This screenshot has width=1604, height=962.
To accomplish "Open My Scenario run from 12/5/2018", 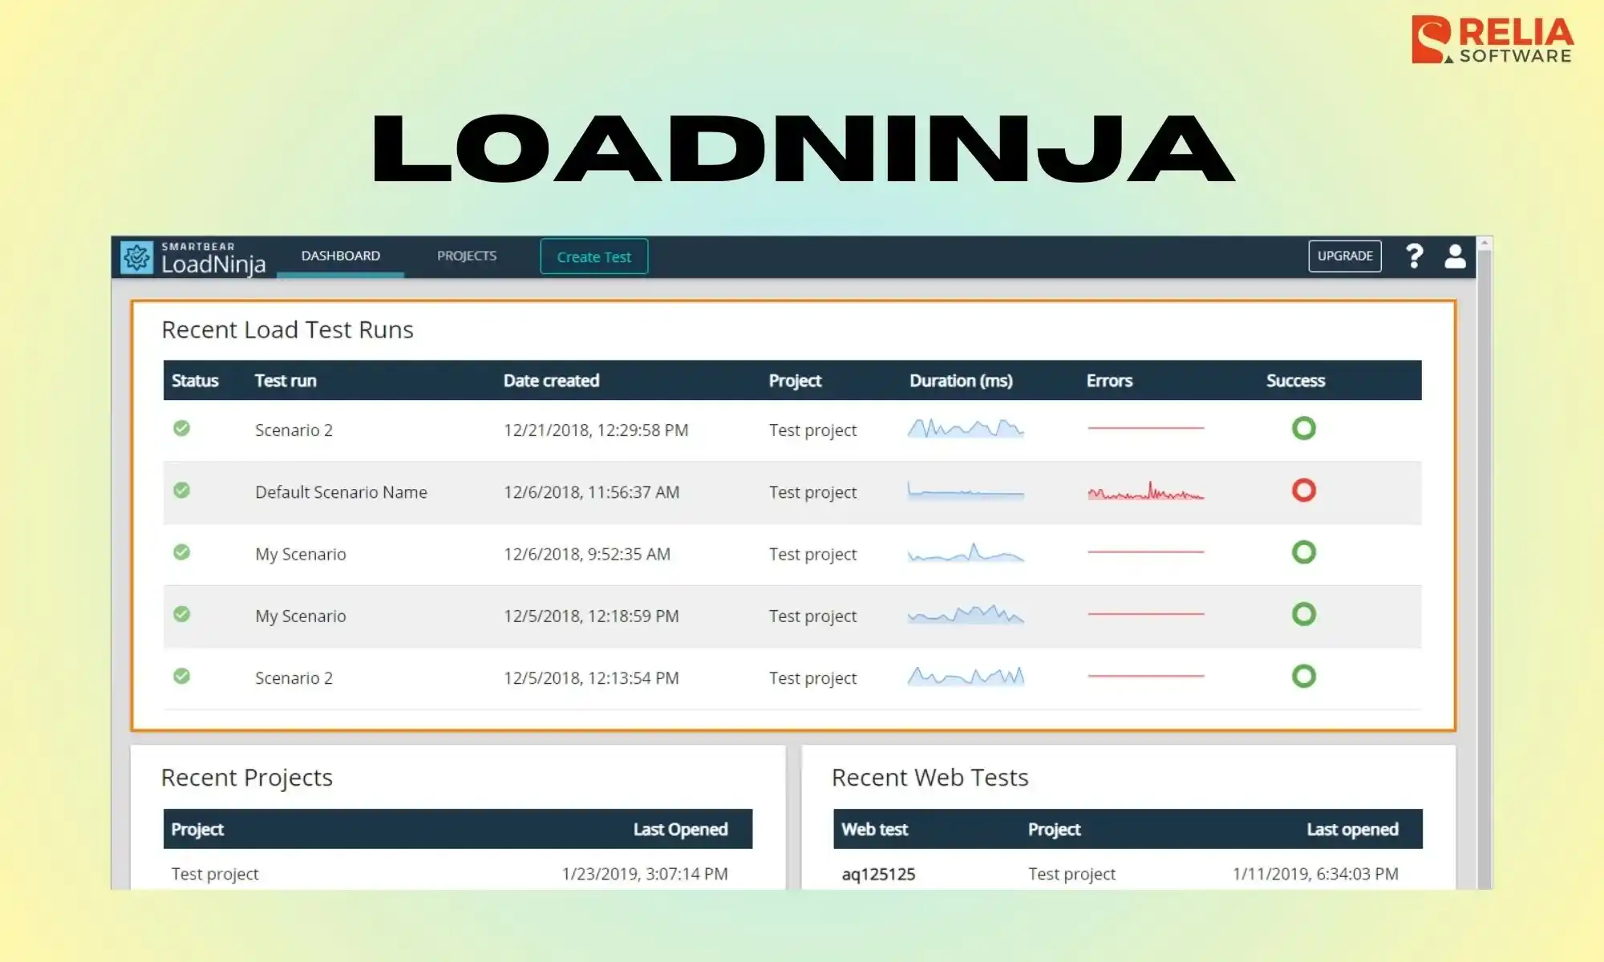I will click(x=301, y=616).
